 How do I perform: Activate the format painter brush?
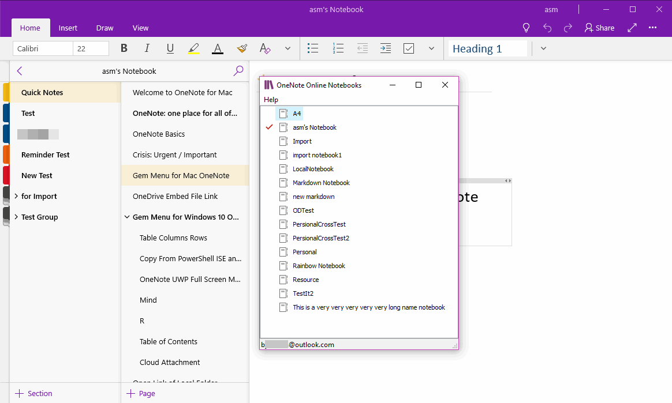[x=242, y=48]
